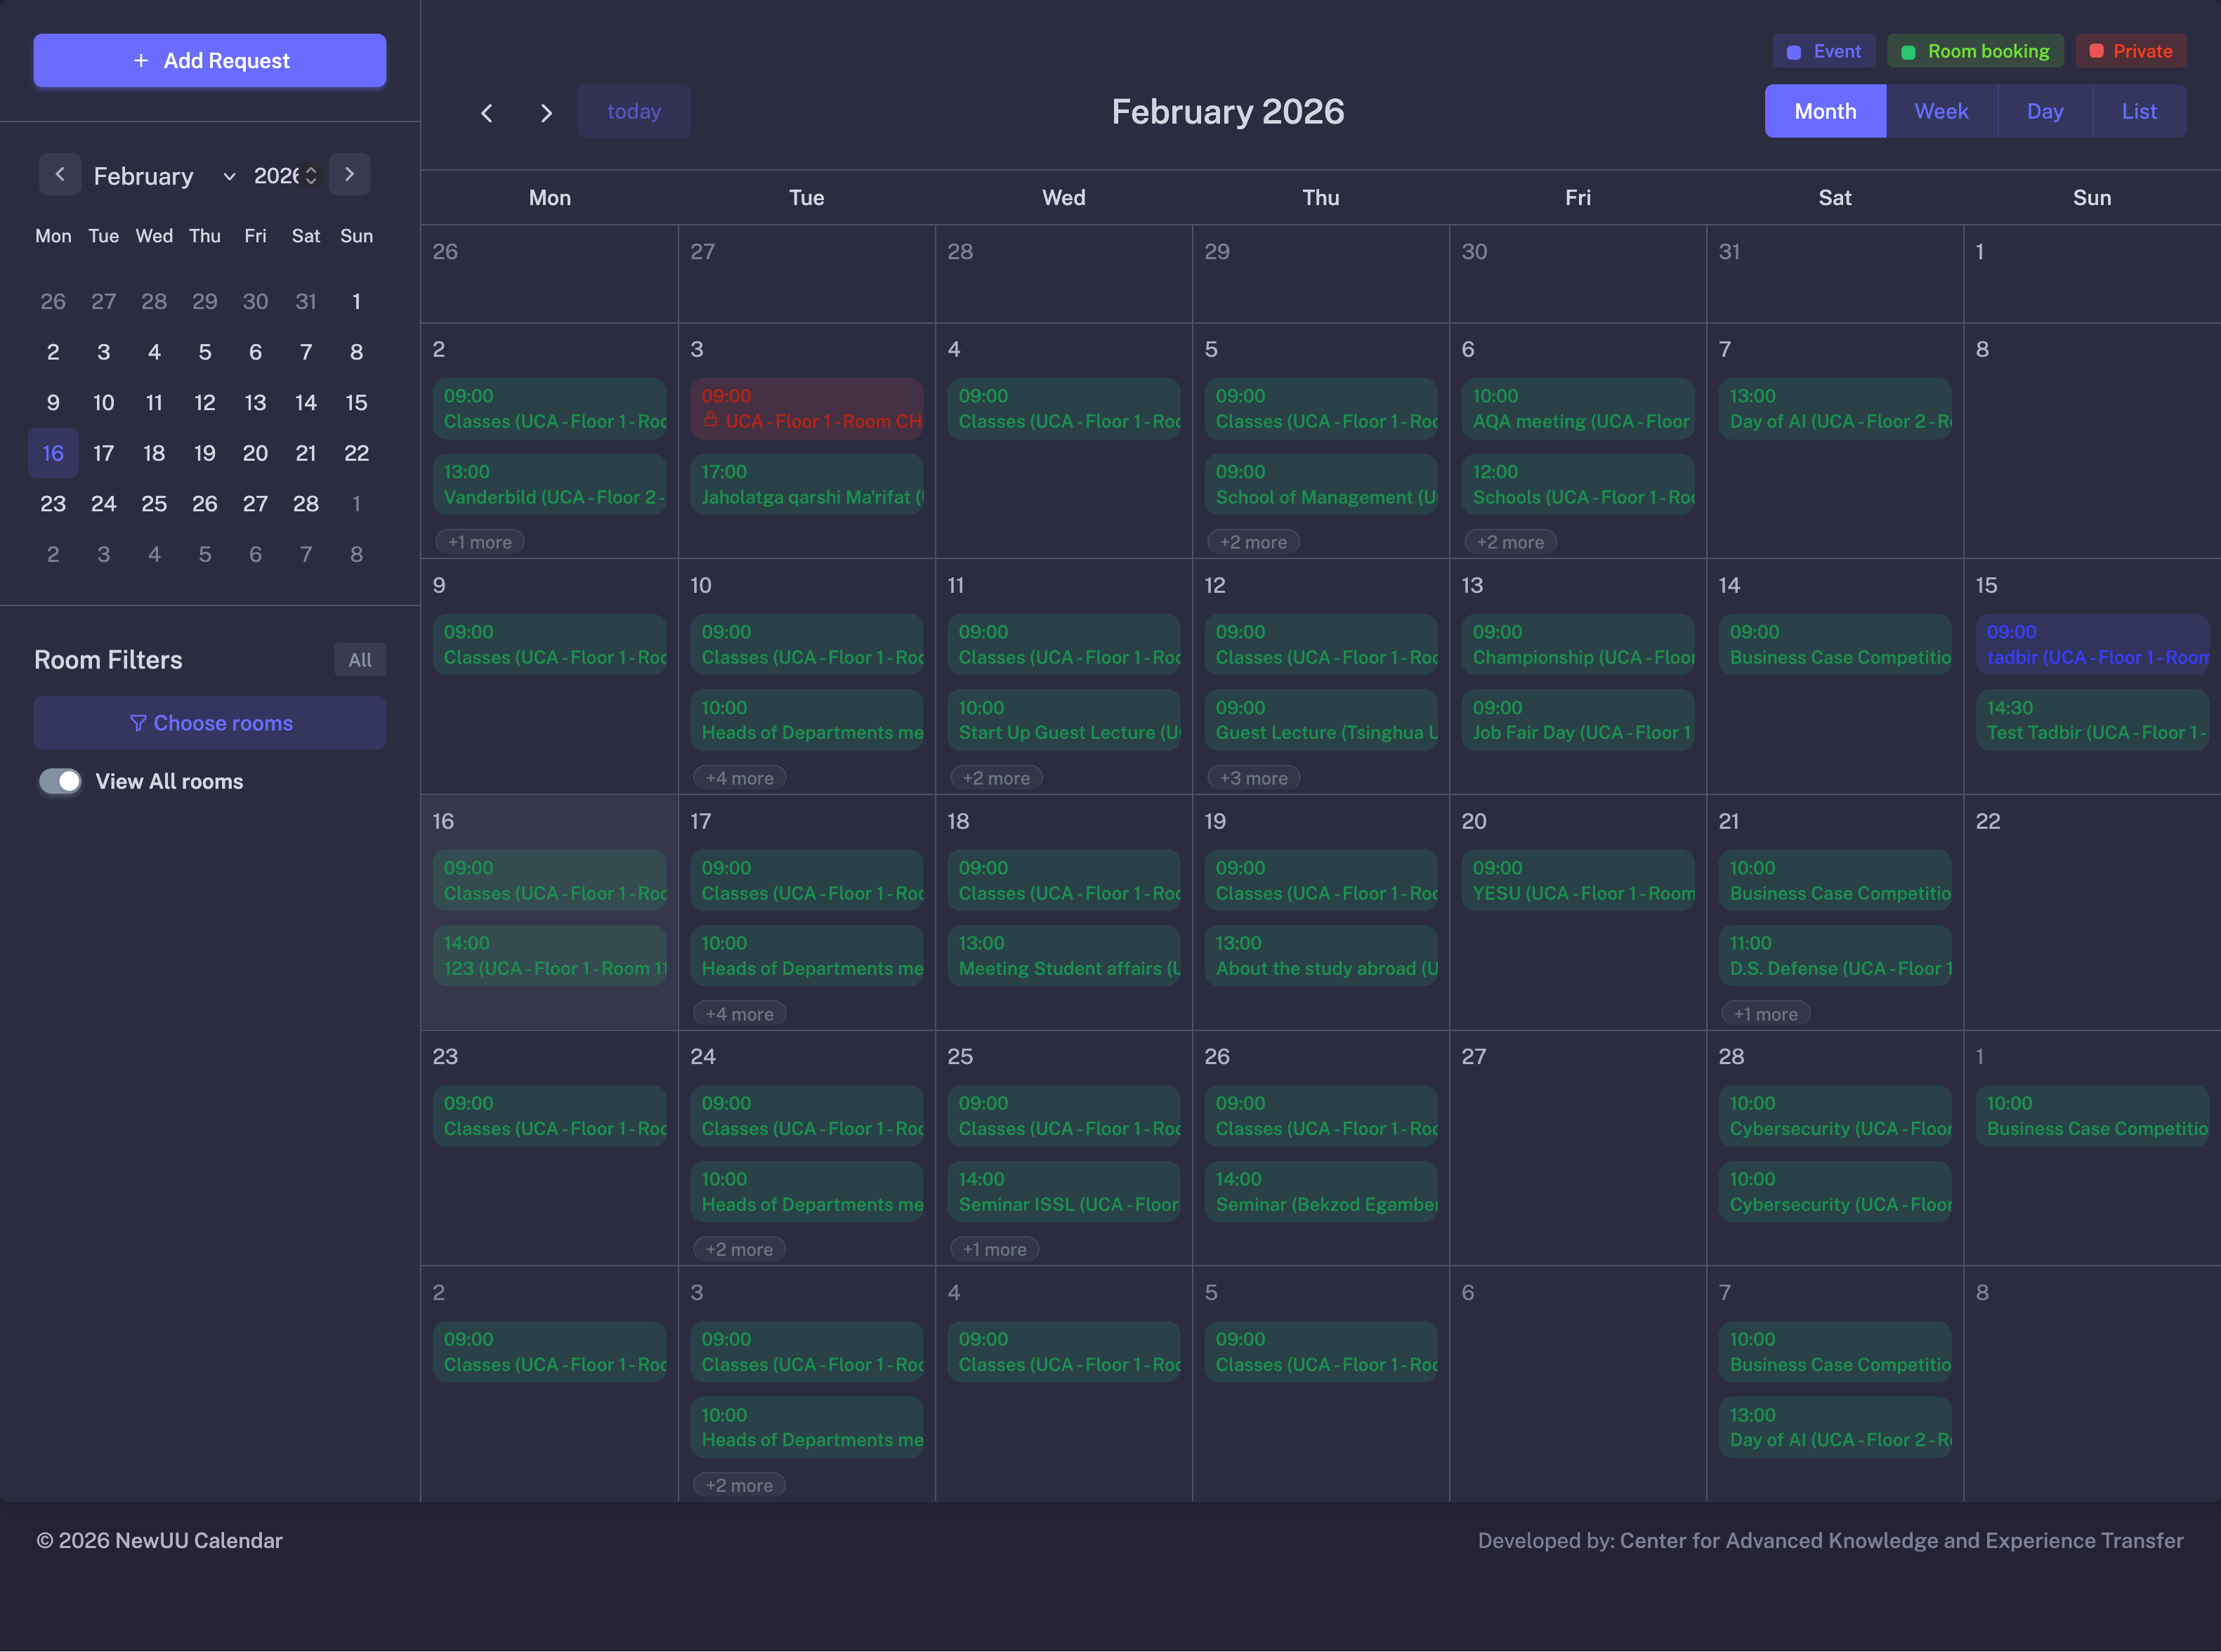The height and width of the screenshot is (1652, 2221).
Task: Toggle the View All rooms switch
Action: (x=60, y=781)
